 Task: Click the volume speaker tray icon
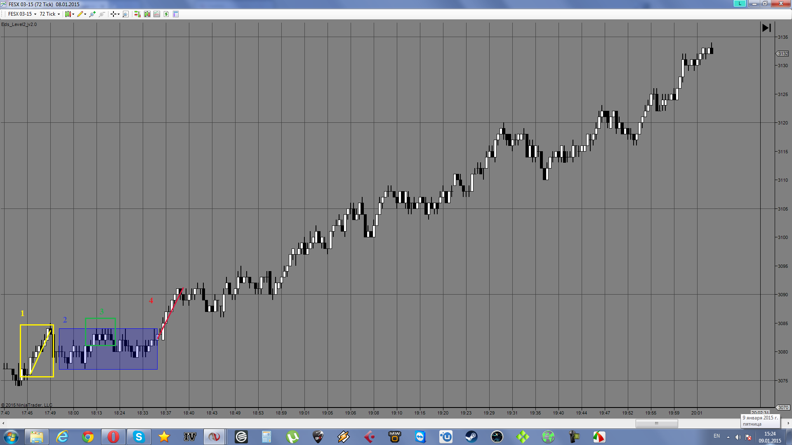738,437
